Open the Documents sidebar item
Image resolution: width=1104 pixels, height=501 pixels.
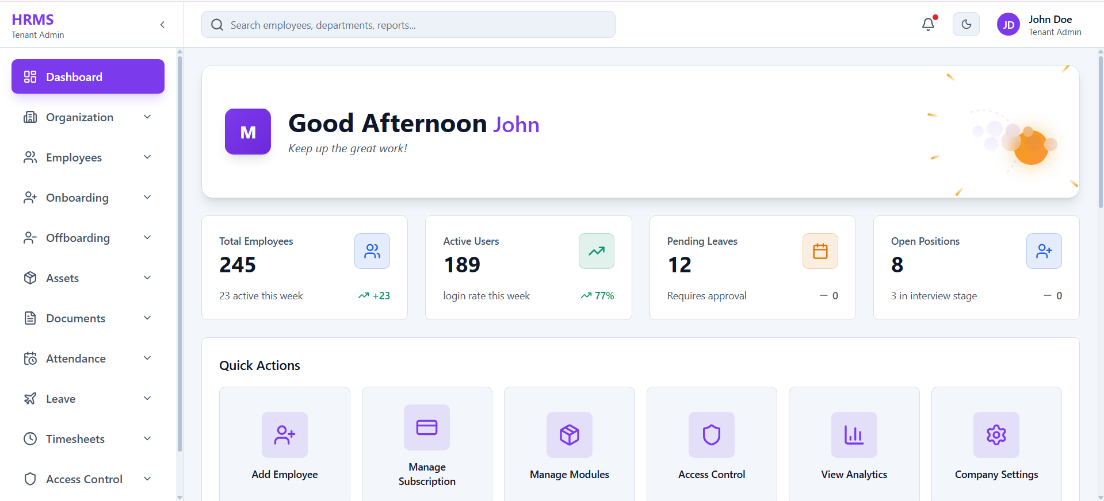[75, 318]
